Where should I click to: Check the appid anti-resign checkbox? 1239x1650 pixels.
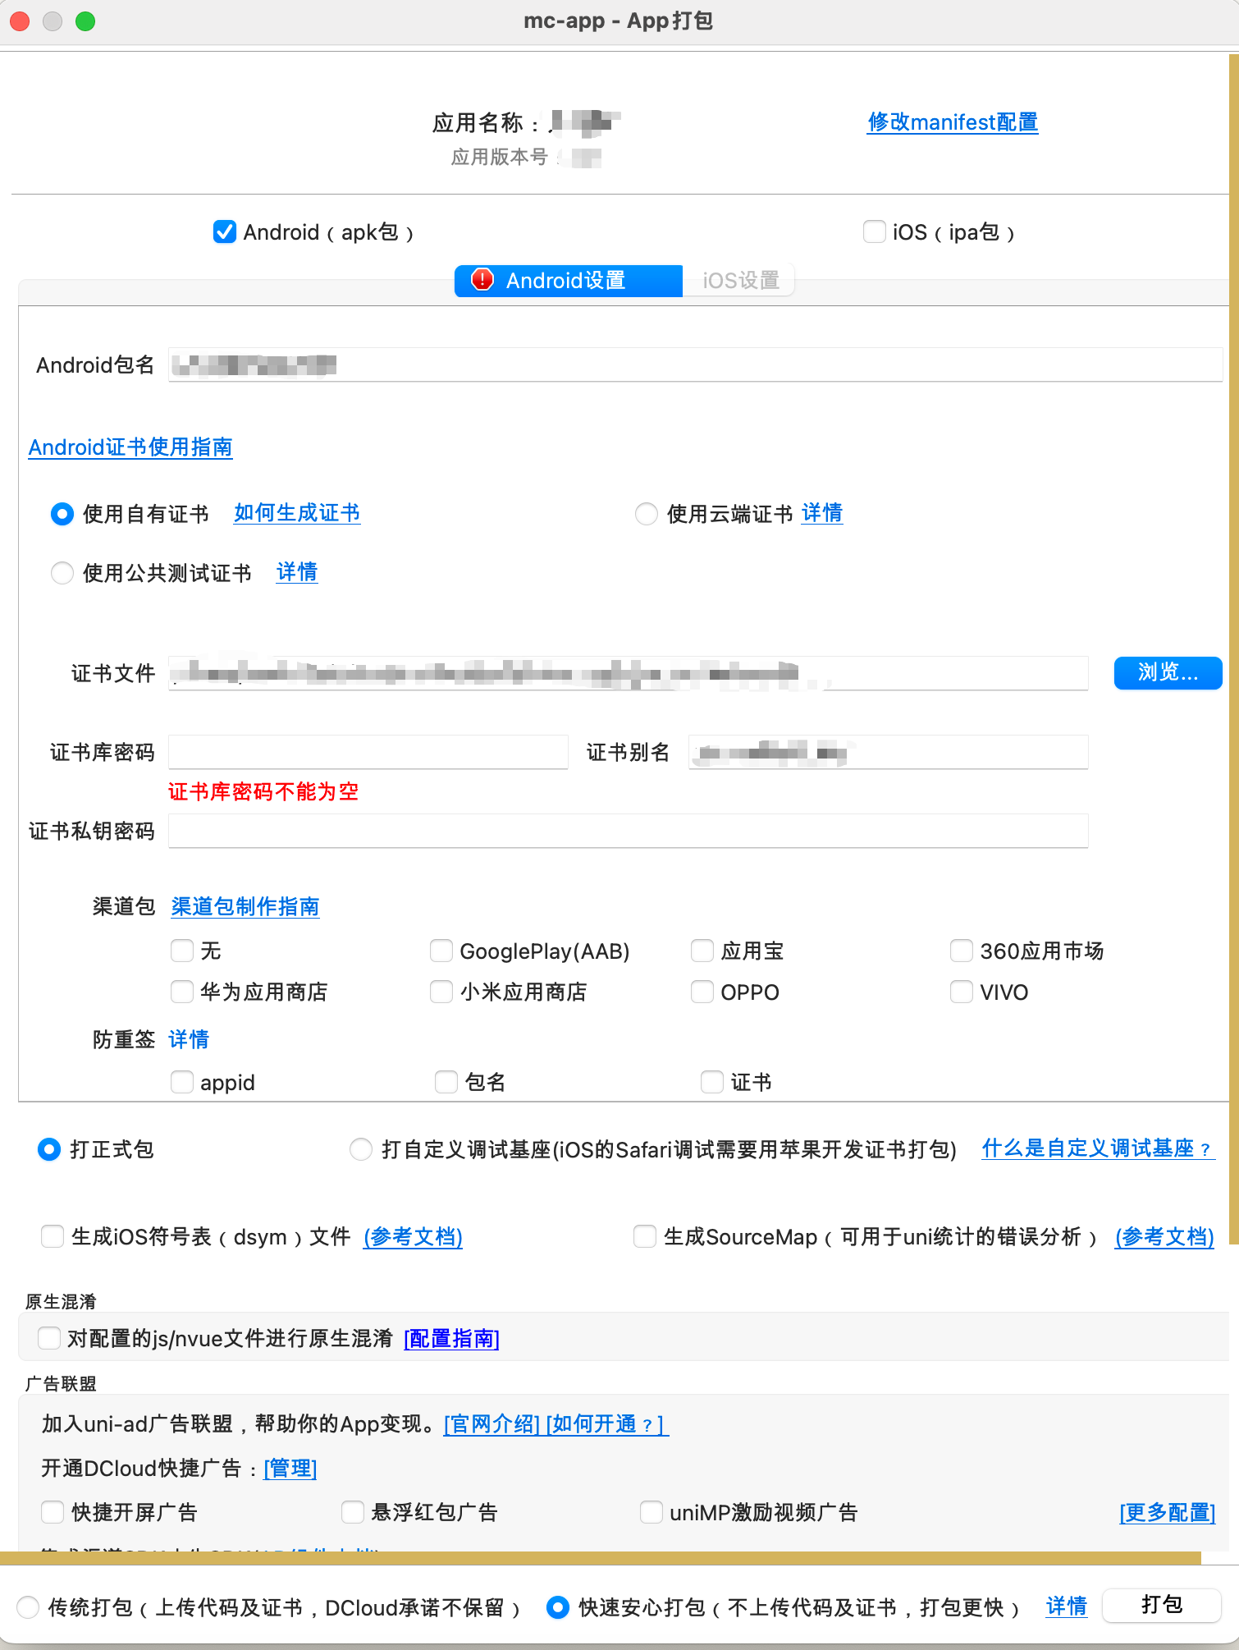pyautogui.click(x=182, y=1082)
